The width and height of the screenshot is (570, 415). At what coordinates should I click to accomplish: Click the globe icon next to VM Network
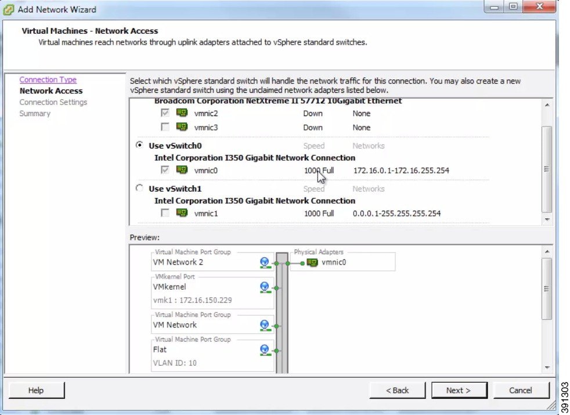[265, 325]
